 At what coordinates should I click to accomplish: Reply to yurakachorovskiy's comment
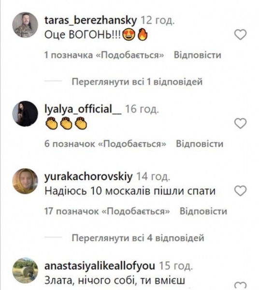(x=203, y=211)
